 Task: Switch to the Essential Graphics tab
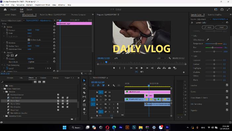[x=215, y=15]
